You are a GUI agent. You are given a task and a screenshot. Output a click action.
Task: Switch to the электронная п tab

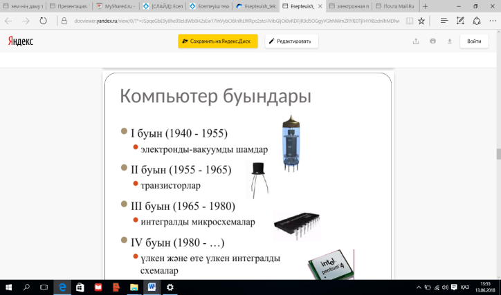(349, 6)
